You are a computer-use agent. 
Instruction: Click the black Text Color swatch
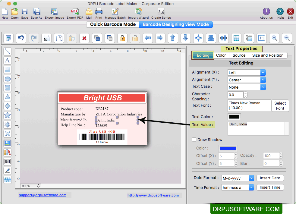(x=234, y=117)
